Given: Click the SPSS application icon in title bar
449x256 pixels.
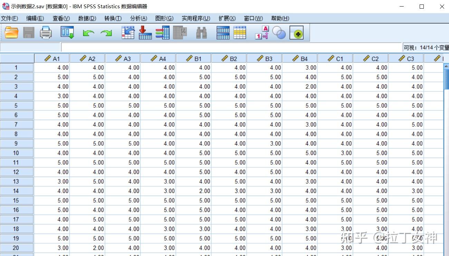Looking at the screenshot, I should point(6,6).
